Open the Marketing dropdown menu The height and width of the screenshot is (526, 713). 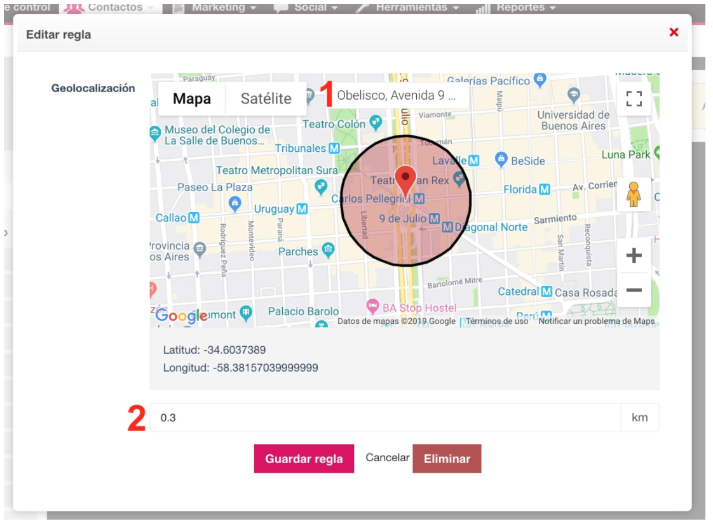218,5
